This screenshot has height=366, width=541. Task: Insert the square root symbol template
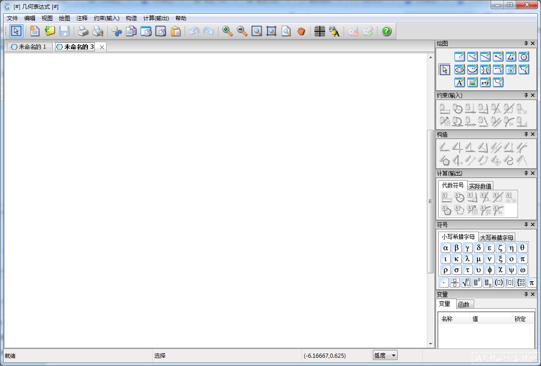(466, 283)
